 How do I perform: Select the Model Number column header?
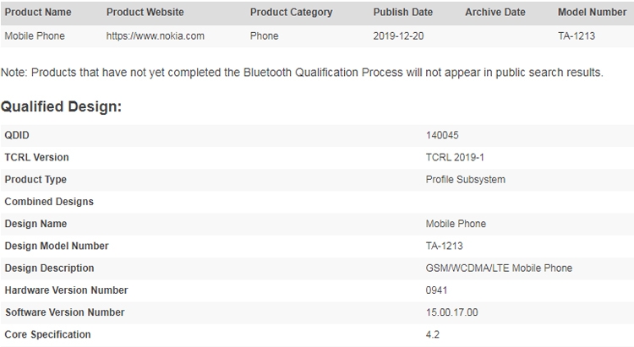[592, 13]
